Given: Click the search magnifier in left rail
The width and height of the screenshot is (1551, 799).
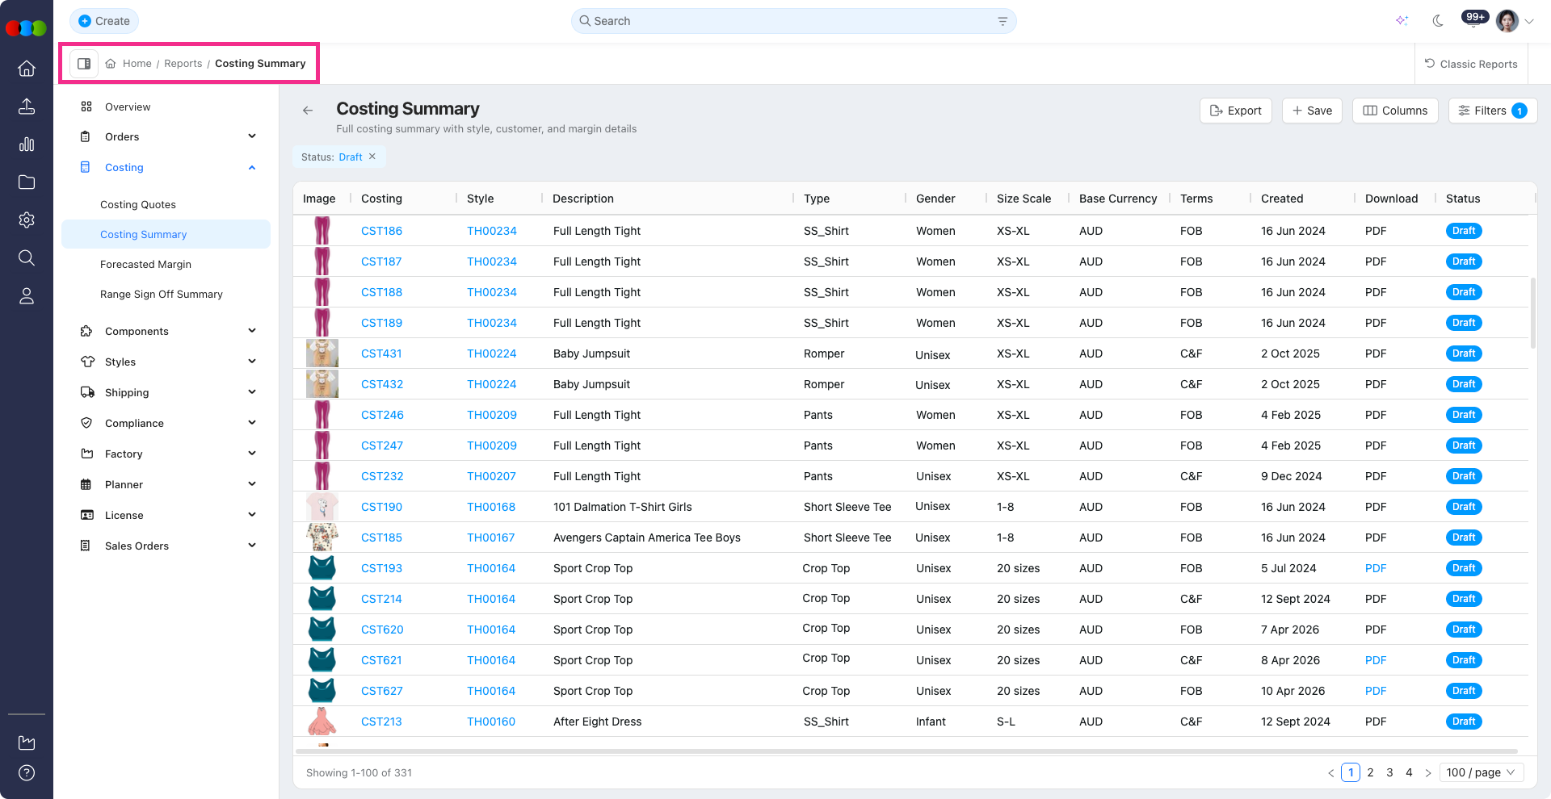Looking at the screenshot, I should [27, 258].
